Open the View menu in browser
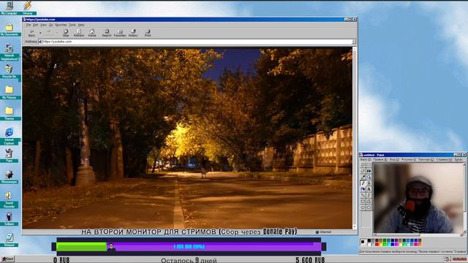Image resolution: width=468 pixels, height=263 pixels. [x=44, y=25]
